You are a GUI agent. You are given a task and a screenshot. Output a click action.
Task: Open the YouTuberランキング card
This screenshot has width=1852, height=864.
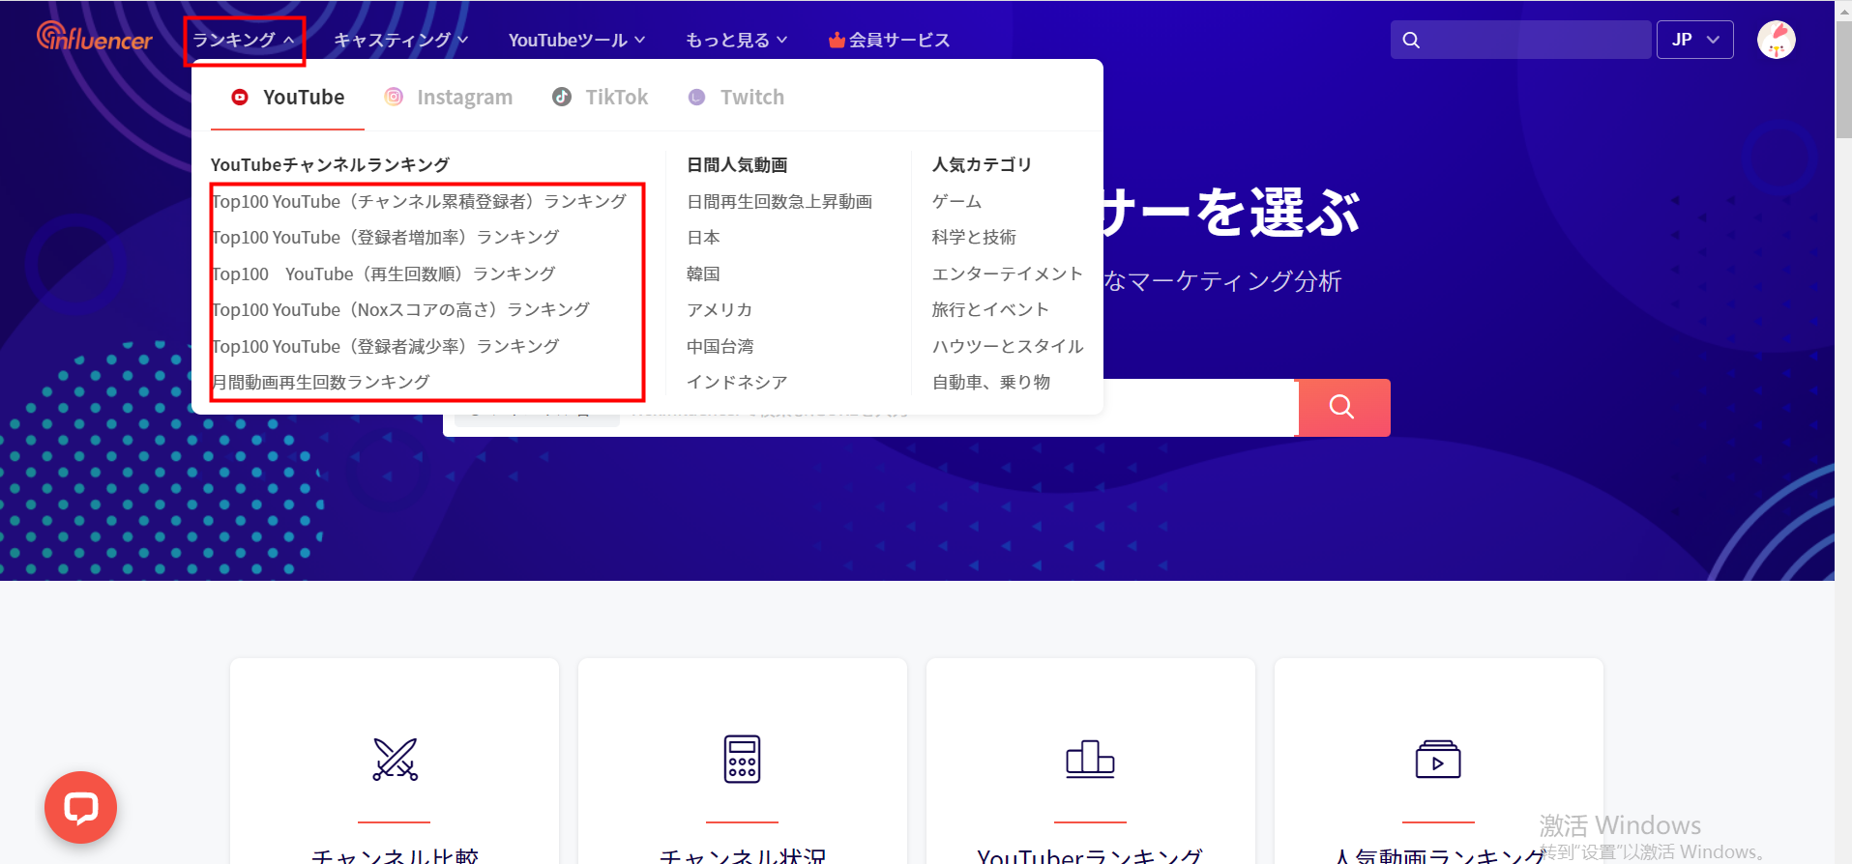pyautogui.click(x=1091, y=762)
